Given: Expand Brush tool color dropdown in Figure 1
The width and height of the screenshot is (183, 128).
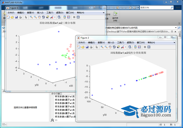Looking at the screenshot, I should pyautogui.click(x=55, y=17).
